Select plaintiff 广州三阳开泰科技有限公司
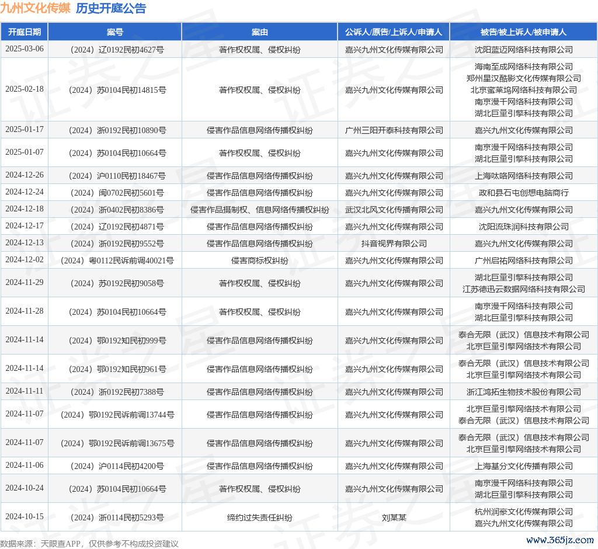This screenshot has height=549, width=598. click(394, 130)
